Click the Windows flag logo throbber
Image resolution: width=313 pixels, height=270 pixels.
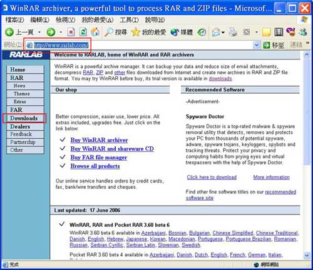tap(304, 20)
